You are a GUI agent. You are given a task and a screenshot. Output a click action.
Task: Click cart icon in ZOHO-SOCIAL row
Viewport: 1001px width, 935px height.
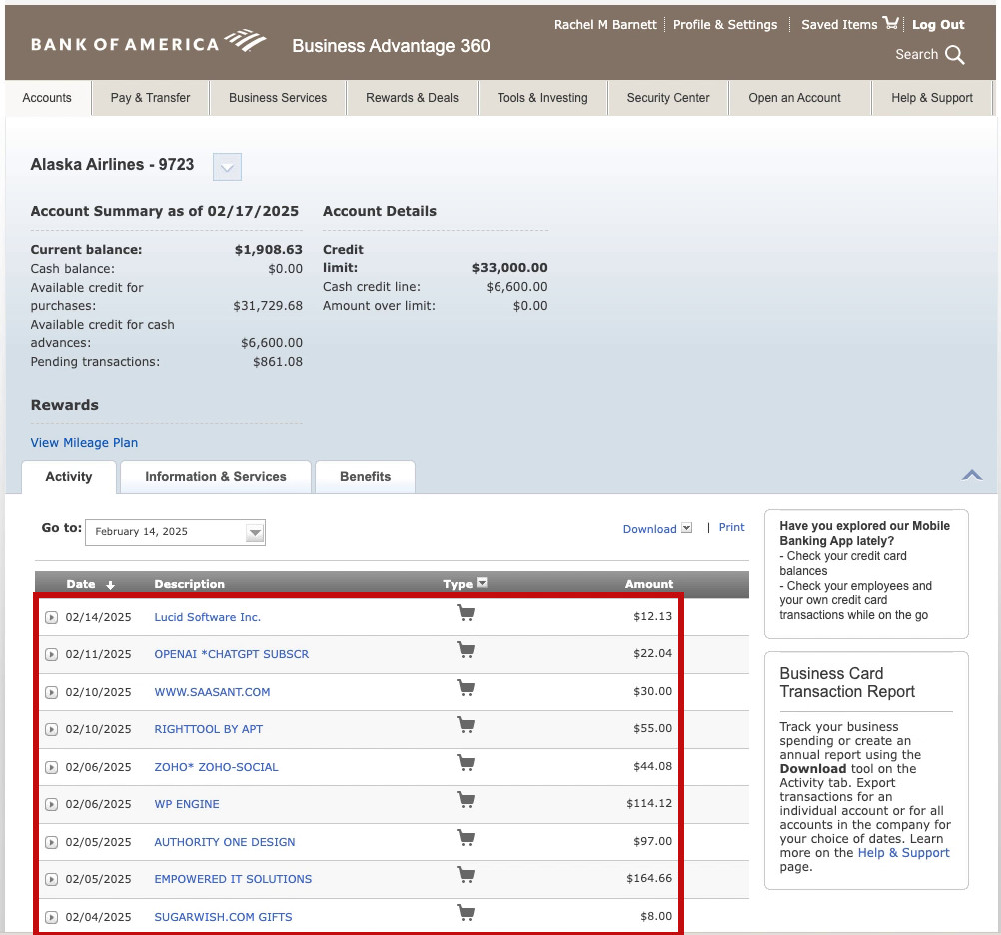tap(466, 763)
